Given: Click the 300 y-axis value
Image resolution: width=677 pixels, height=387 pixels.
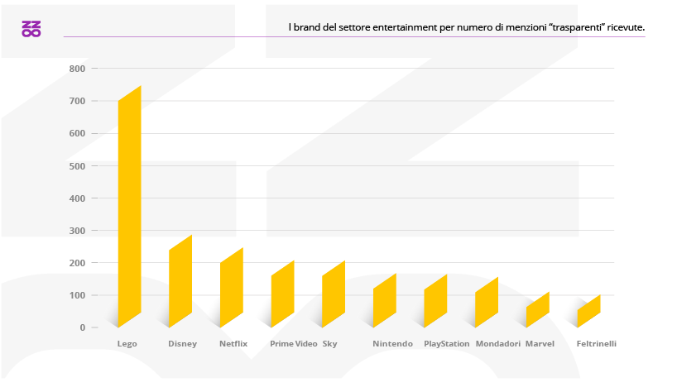Looking at the screenshot, I should 77,231.
